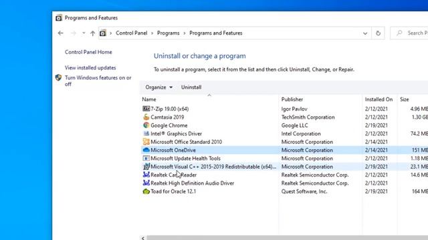428x240 pixels.
Task: Expand breadcrumb arrow after Control Panel
Action: click(x=152, y=33)
